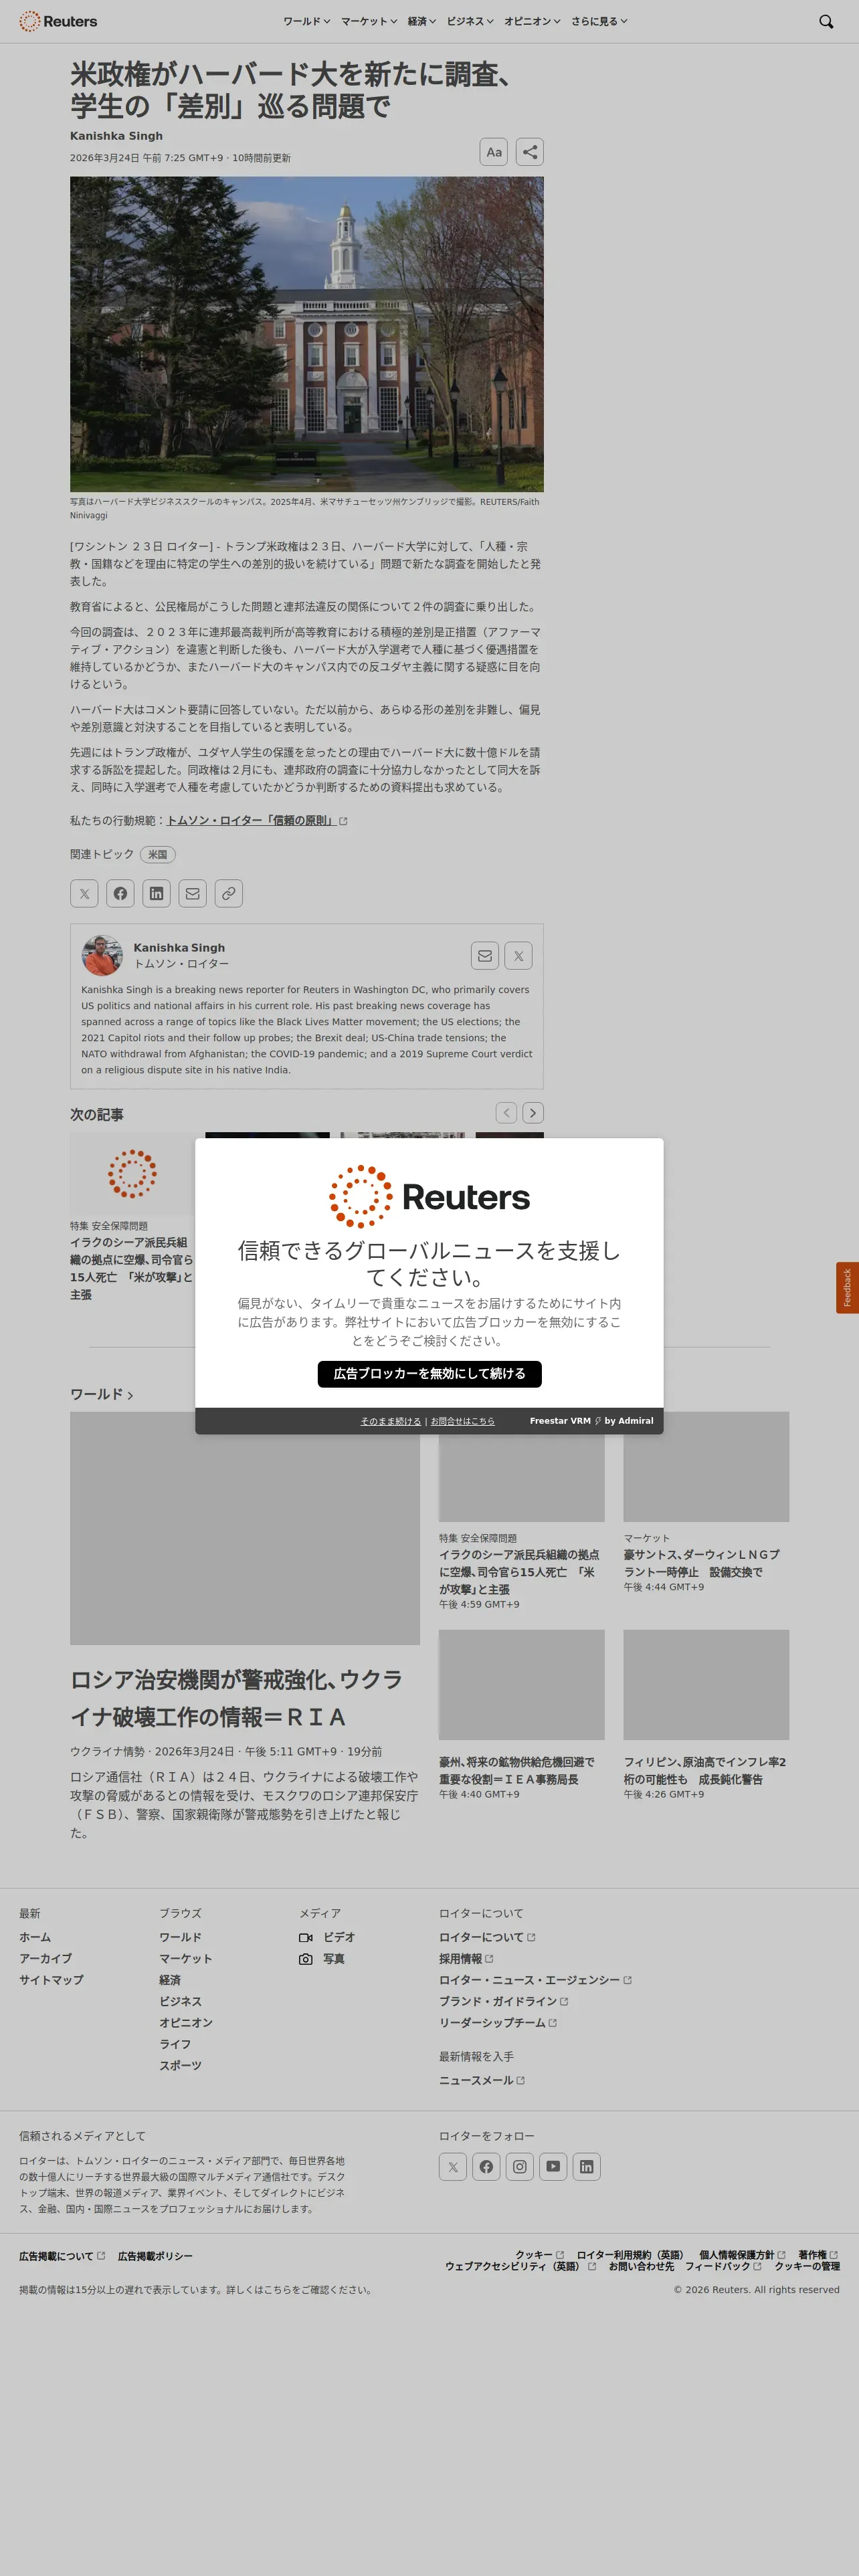This screenshot has width=859, height=2576.
Task: Expand the さらに見る menu in top navigation
Action: coord(599,21)
